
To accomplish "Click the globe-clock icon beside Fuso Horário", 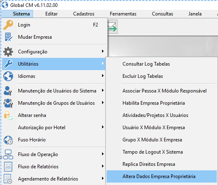I will pos(8,140).
